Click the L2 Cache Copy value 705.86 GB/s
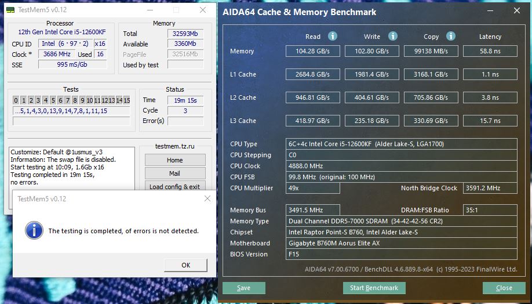The width and height of the screenshot is (532, 304). pyautogui.click(x=431, y=97)
